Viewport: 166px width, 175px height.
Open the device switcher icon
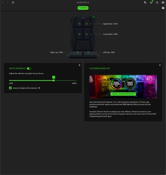145,3
